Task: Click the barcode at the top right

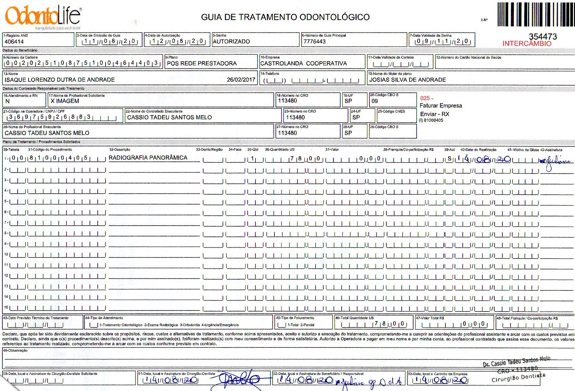Action: pyautogui.click(x=536, y=14)
